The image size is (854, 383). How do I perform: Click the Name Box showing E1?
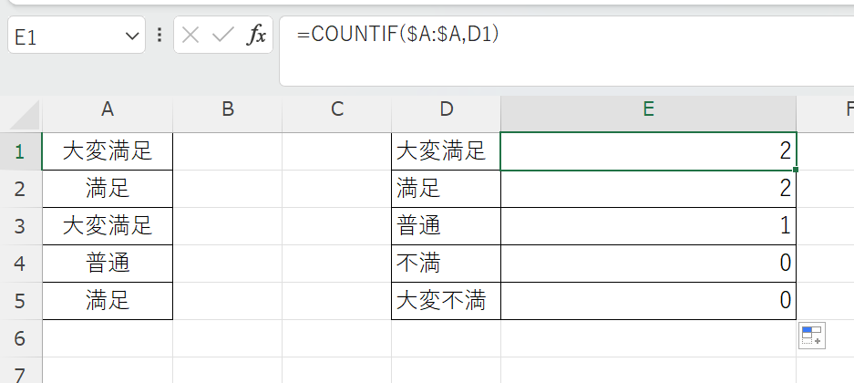tap(64, 36)
